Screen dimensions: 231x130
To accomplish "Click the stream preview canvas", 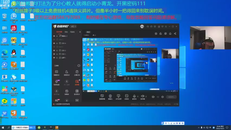I will tap(131, 65).
